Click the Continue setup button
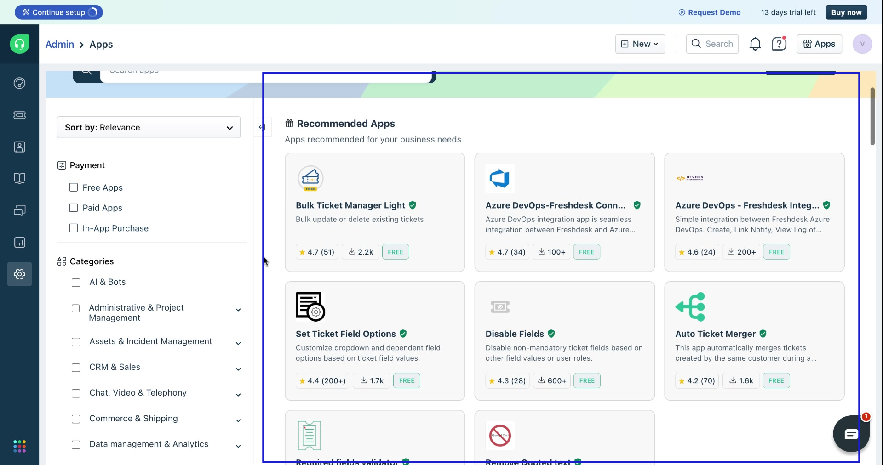The width and height of the screenshot is (883, 465). (x=58, y=12)
